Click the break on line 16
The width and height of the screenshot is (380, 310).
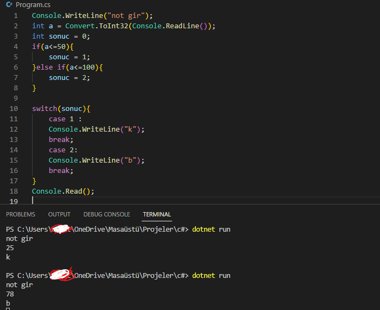pyautogui.click(x=61, y=171)
